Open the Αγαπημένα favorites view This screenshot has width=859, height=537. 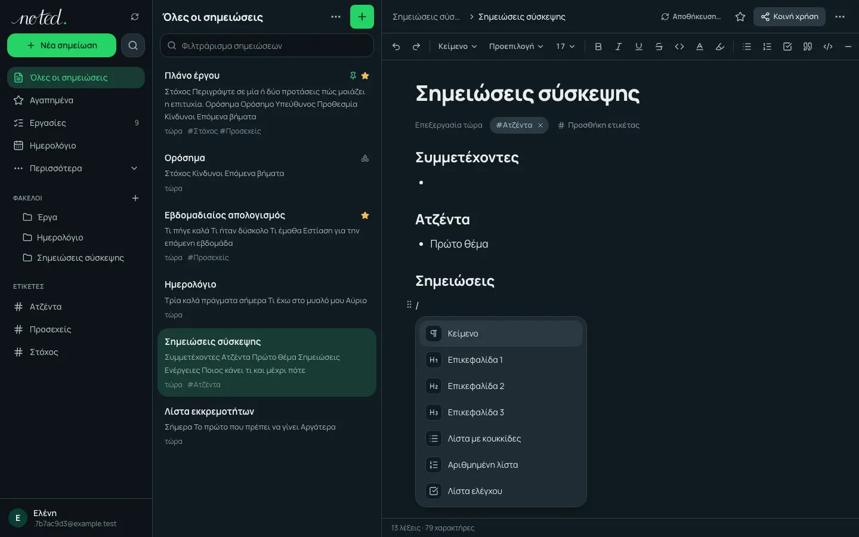click(76, 100)
